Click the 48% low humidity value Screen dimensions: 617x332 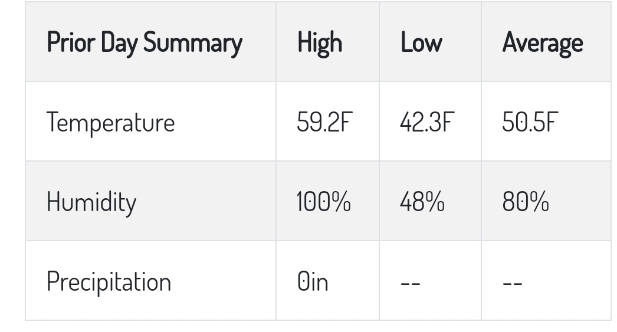(x=422, y=202)
